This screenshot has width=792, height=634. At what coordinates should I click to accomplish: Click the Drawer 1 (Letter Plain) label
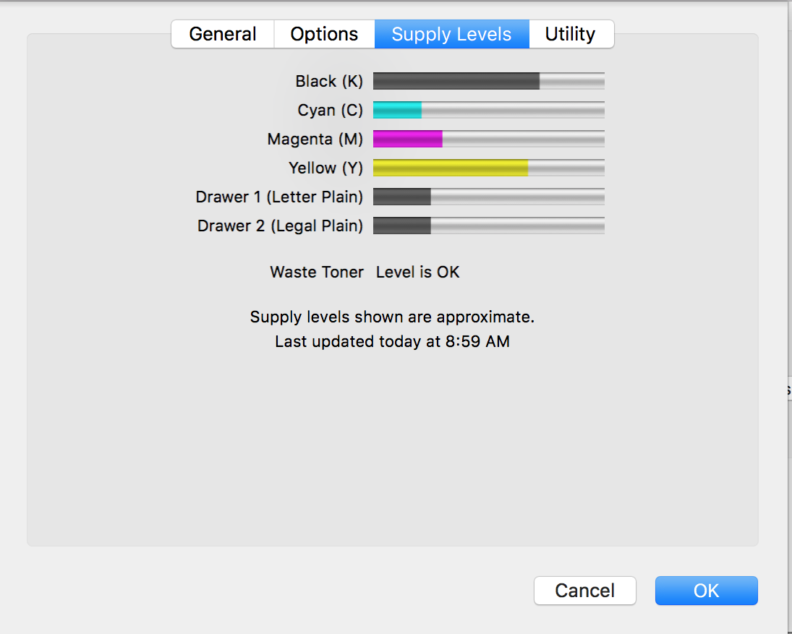279,197
